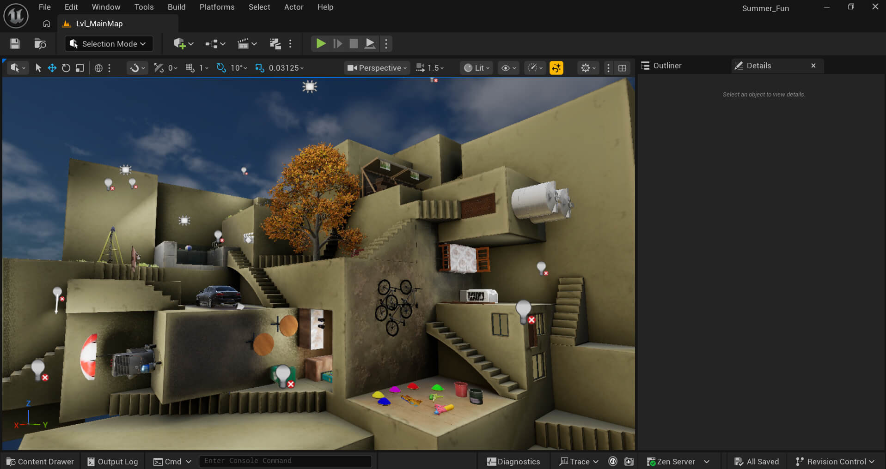Image resolution: width=886 pixels, height=469 pixels.
Task: Open the scale snap 0.03125 dropdown
Action: (287, 68)
